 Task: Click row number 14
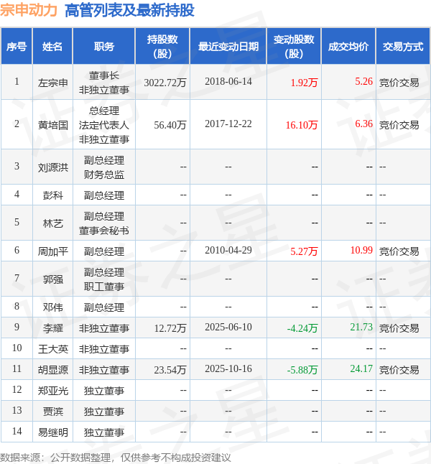pyautogui.click(x=17, y=431)
